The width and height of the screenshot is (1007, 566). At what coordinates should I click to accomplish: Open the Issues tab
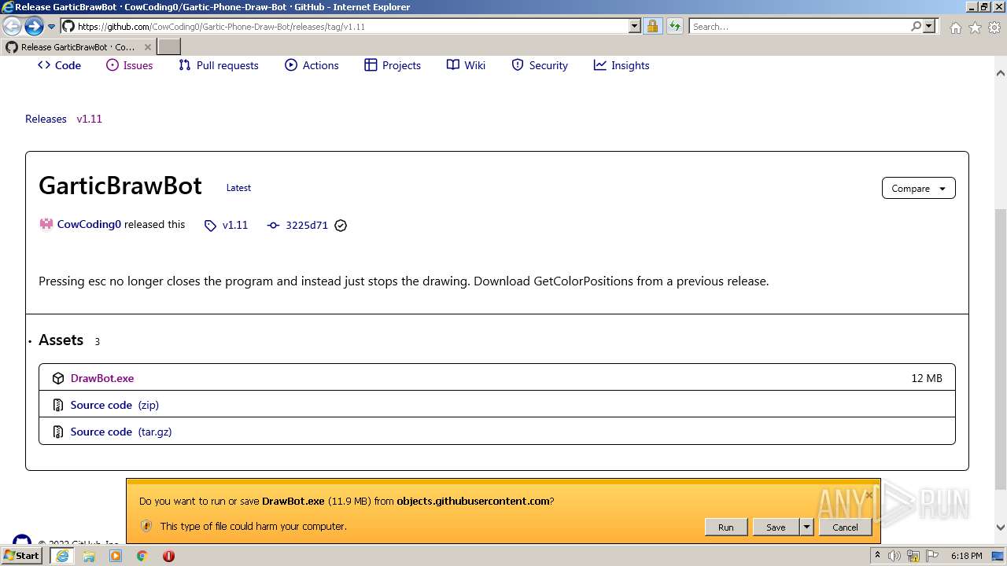[x=130, y=65]
